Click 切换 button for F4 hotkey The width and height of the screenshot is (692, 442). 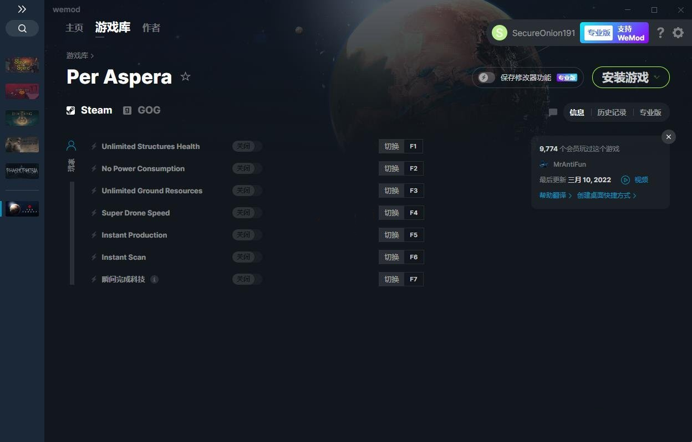click(391, 213)
